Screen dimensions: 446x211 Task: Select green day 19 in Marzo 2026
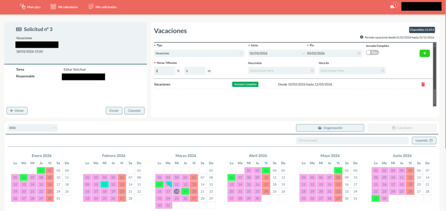[185, 191]
